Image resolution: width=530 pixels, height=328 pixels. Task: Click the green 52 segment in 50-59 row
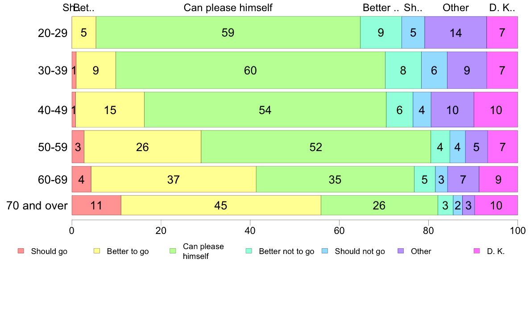pos(316,147)
